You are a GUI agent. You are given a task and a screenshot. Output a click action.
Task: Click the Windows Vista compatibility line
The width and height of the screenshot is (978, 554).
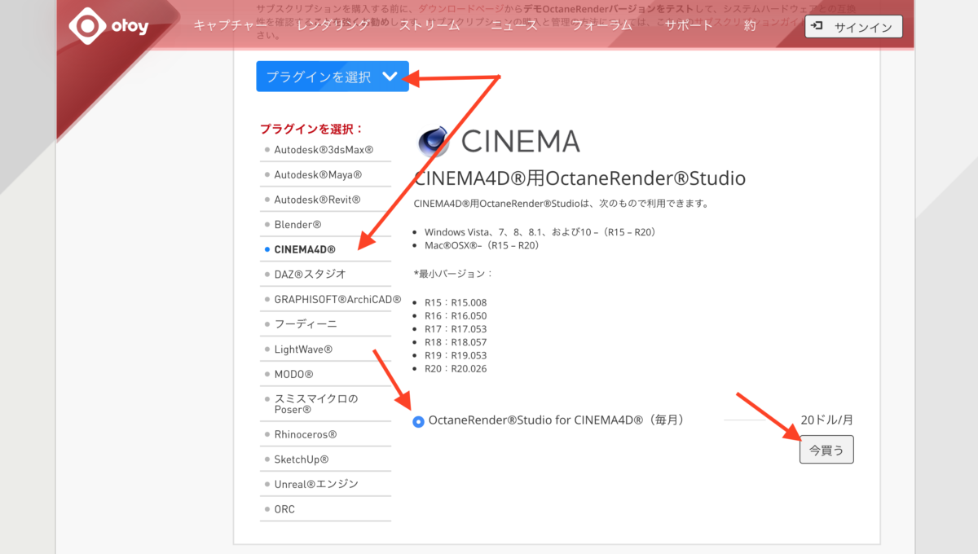pos(540,232)
